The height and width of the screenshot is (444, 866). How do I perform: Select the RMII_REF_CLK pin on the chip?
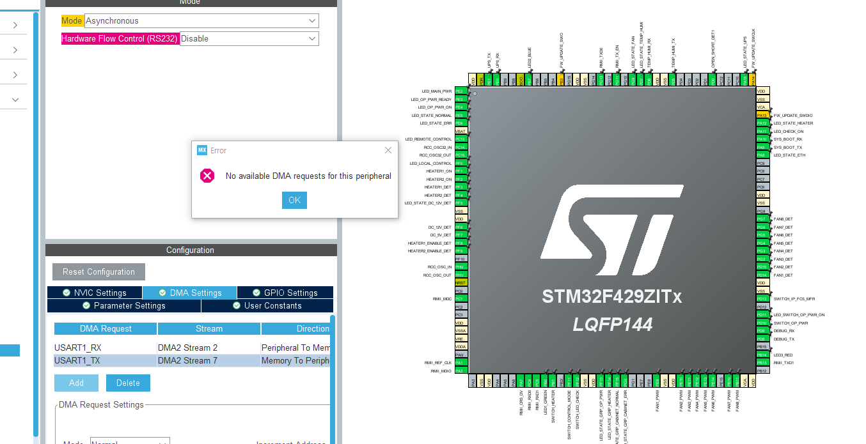coord(460,362)
